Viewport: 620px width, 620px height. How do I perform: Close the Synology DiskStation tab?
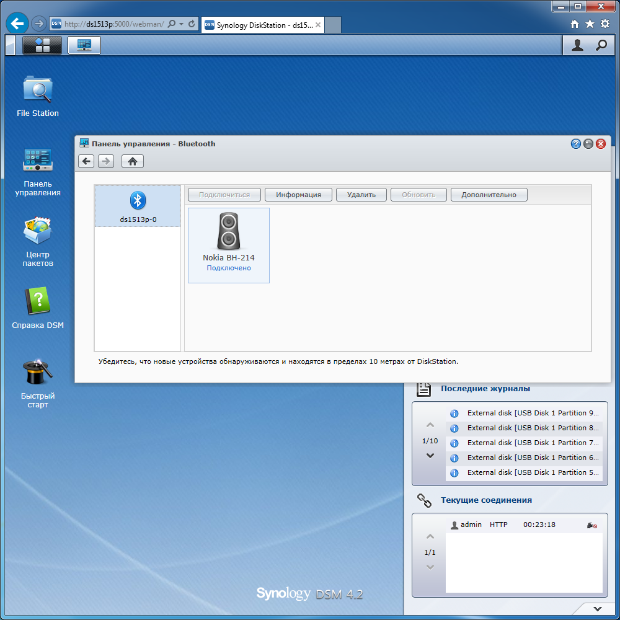coord(318,25)
